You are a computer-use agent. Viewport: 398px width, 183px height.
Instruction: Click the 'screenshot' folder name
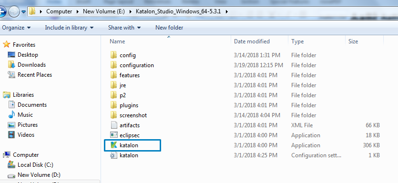[x=133, y=115]
